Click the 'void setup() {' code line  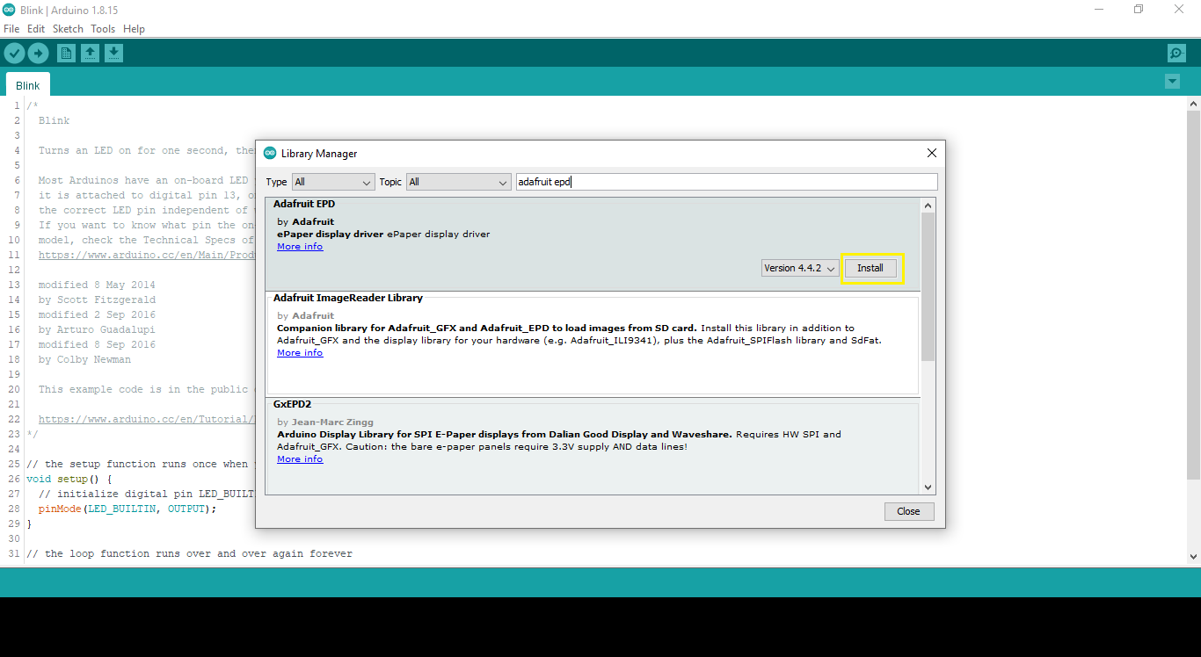click(x=69, y=479)
